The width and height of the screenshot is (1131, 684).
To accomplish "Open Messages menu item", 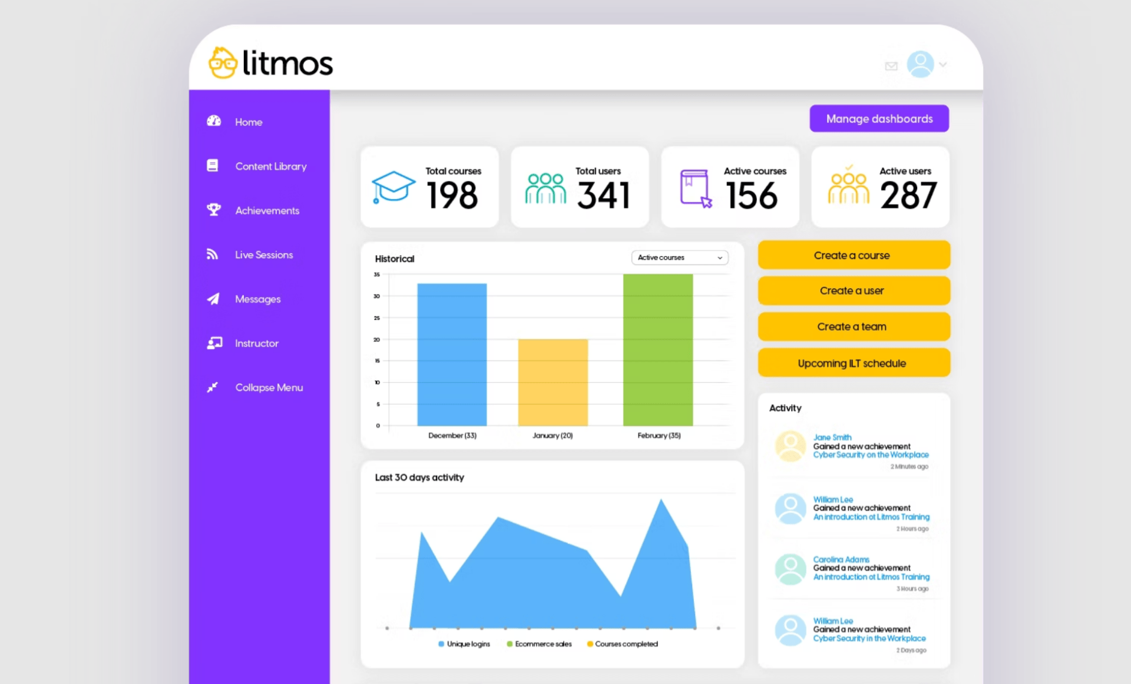I will (x=258, y=299).
